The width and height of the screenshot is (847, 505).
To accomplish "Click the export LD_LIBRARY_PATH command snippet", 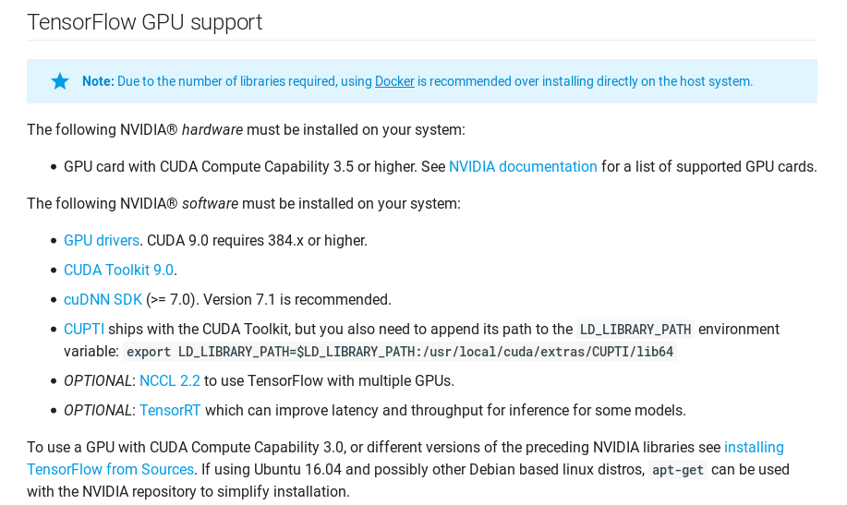I will point(400,352).
